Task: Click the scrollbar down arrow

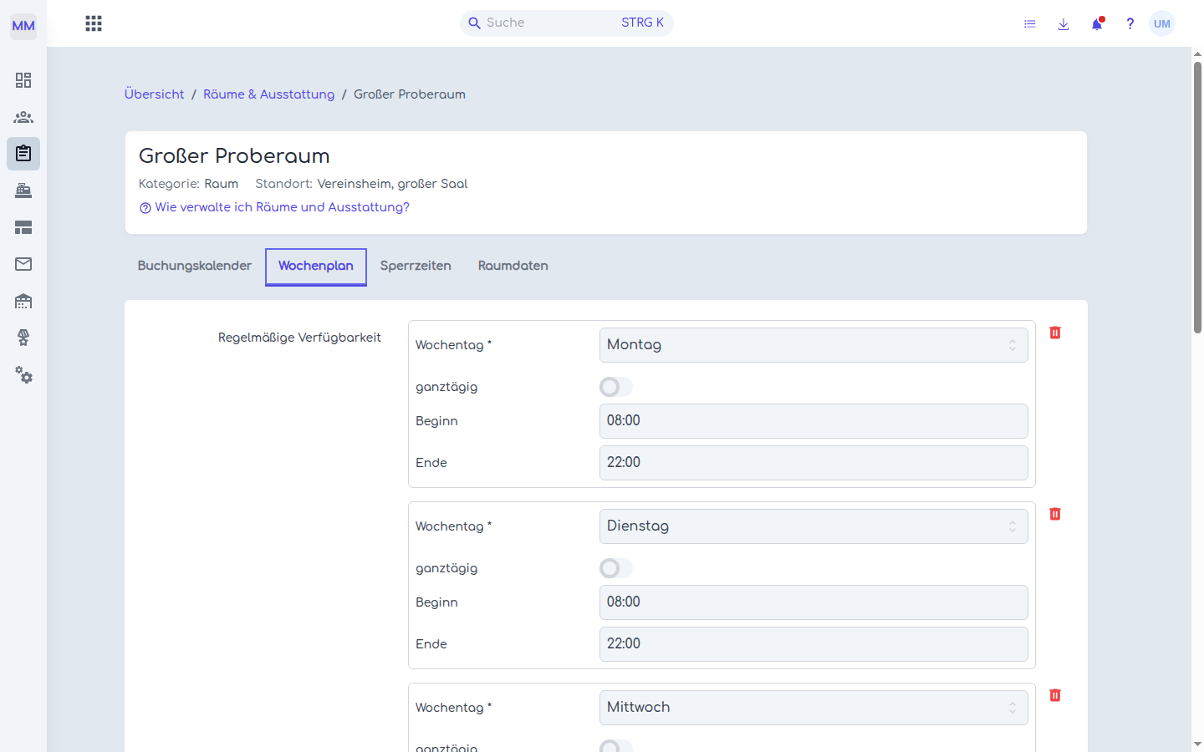Action: pos(1197,744)
